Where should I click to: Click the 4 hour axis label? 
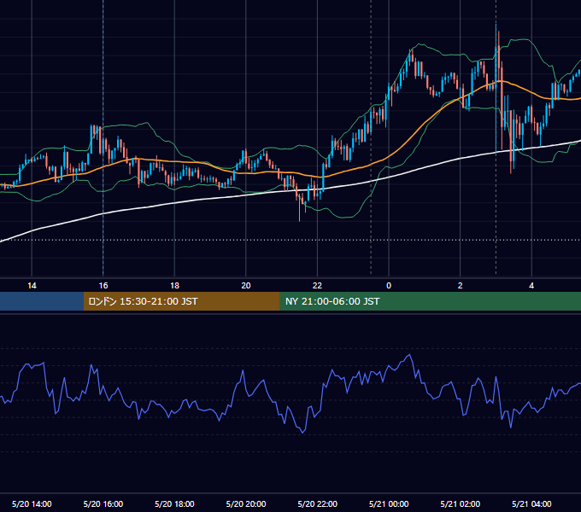(531, 286)
